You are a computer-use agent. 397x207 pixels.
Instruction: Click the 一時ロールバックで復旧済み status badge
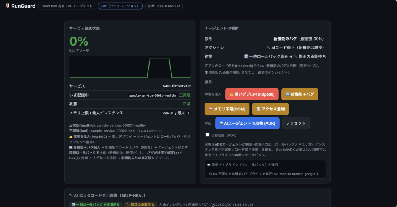click(x=96, y=204)
